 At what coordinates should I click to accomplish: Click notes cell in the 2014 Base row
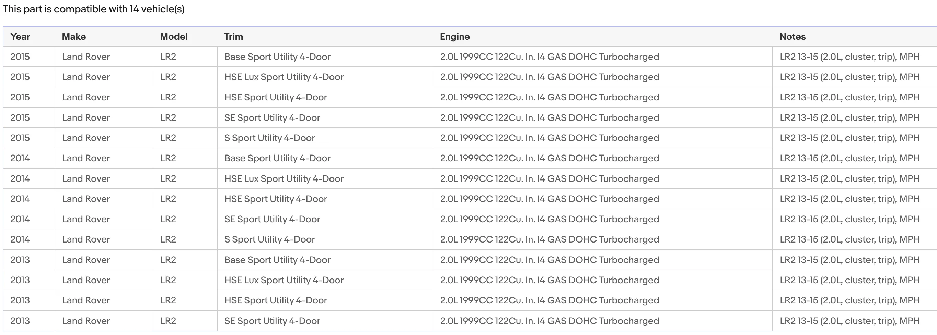855,158
